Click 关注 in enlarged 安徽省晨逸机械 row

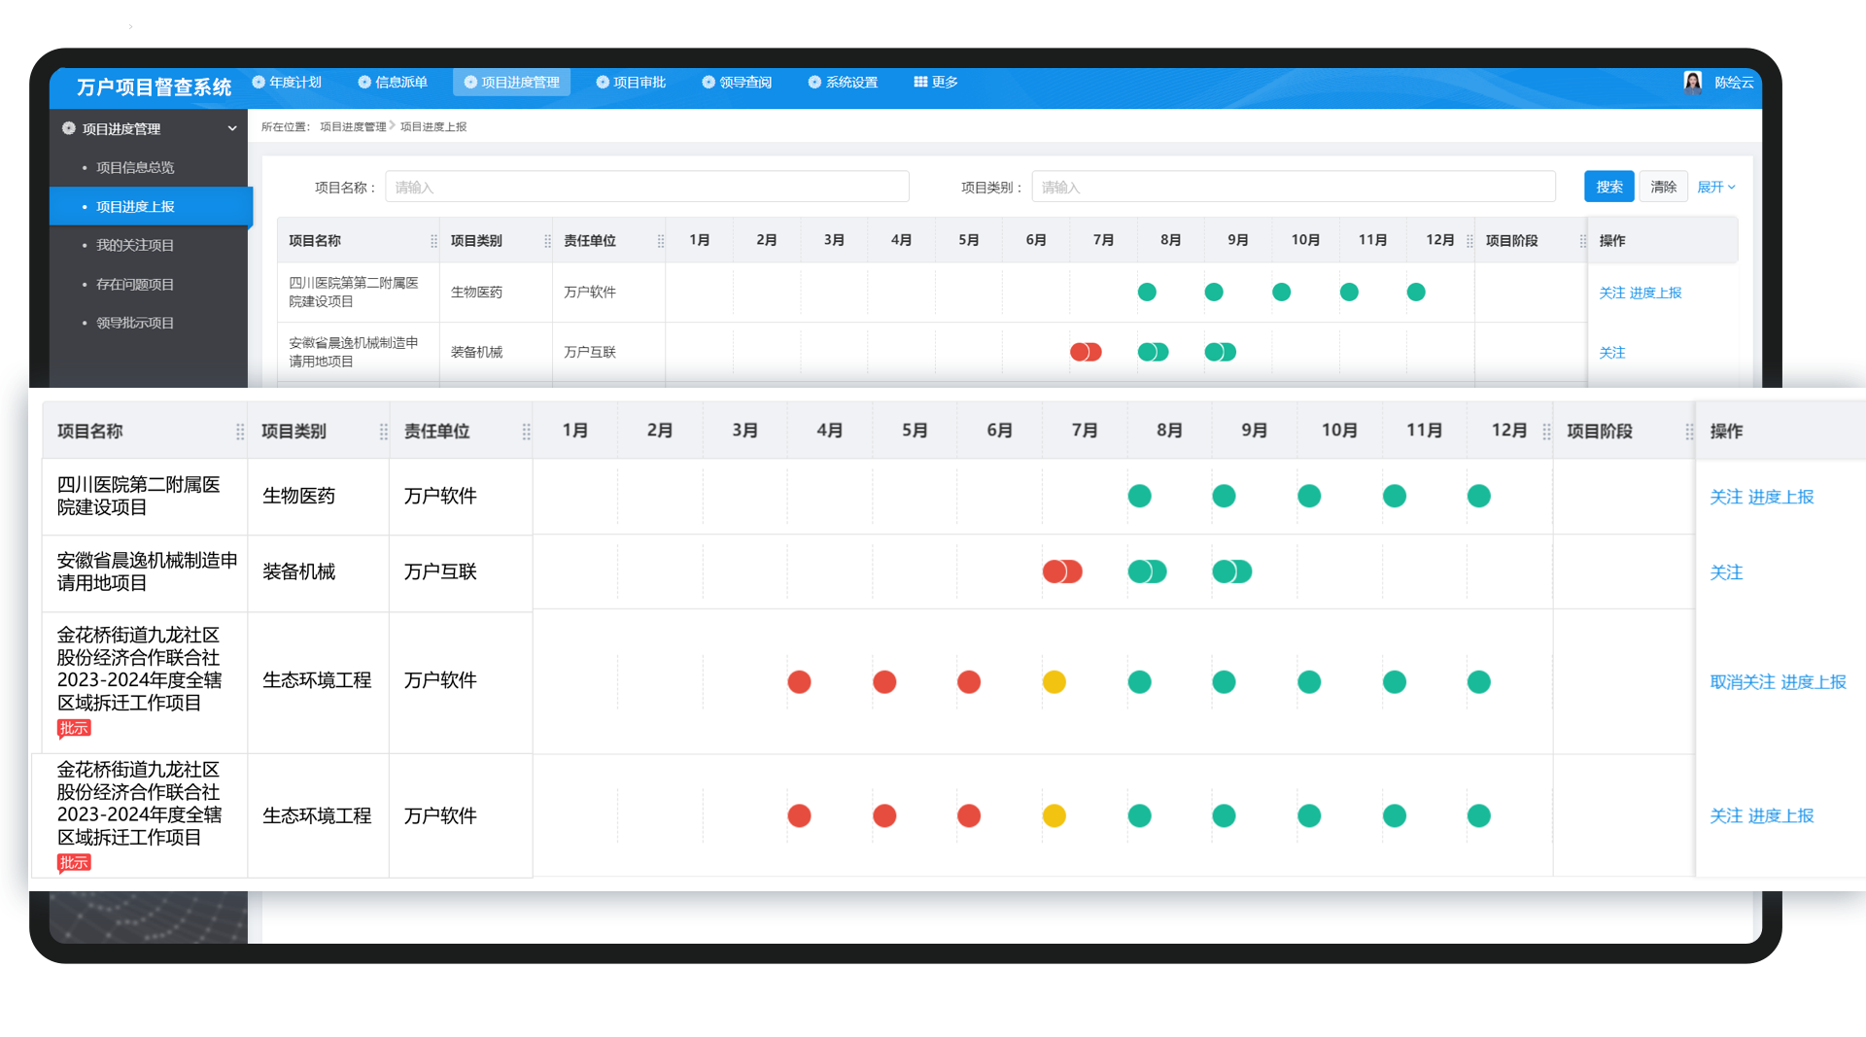1726,572
